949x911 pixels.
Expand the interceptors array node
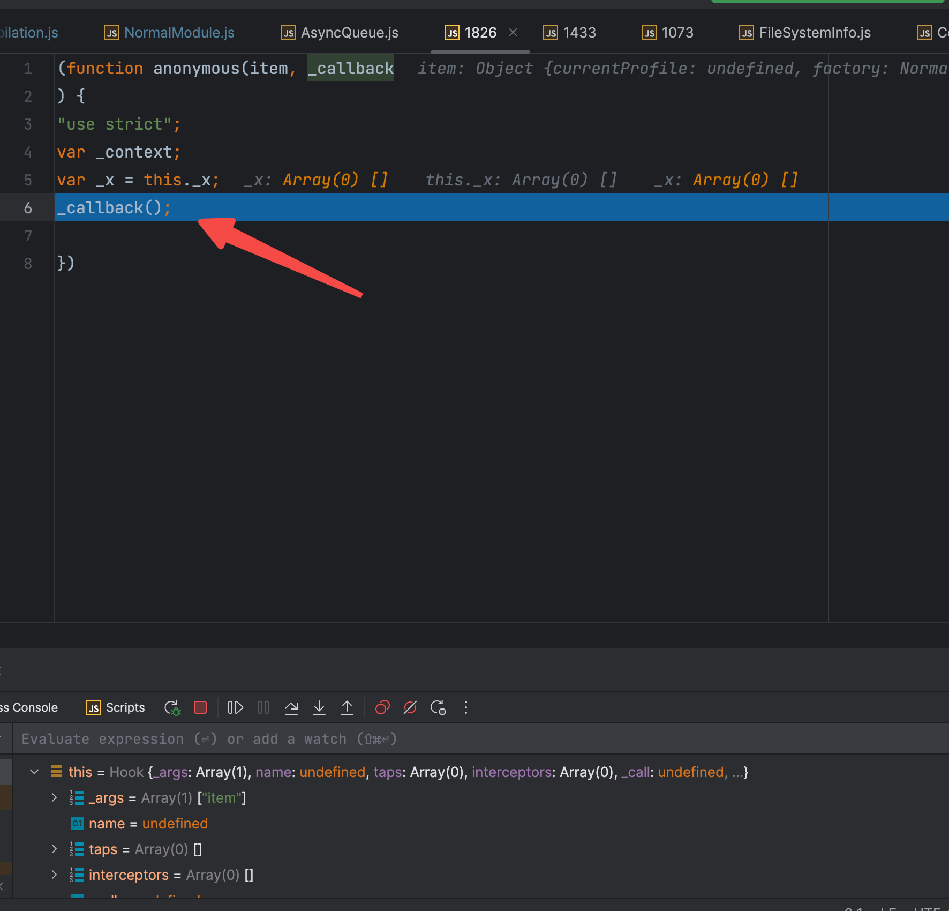pos(54,875)
